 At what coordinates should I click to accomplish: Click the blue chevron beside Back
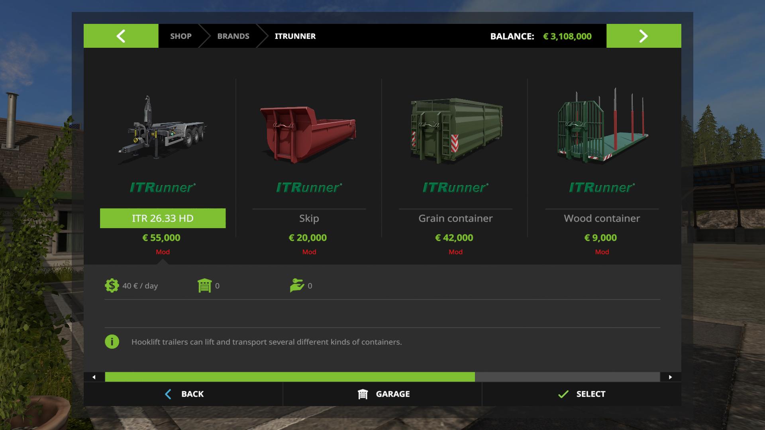tap(168, 394)
